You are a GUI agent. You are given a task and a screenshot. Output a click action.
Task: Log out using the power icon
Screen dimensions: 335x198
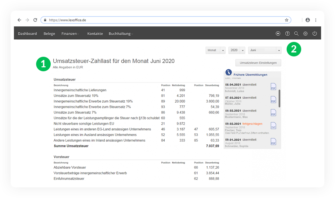[x=314, y=33]
